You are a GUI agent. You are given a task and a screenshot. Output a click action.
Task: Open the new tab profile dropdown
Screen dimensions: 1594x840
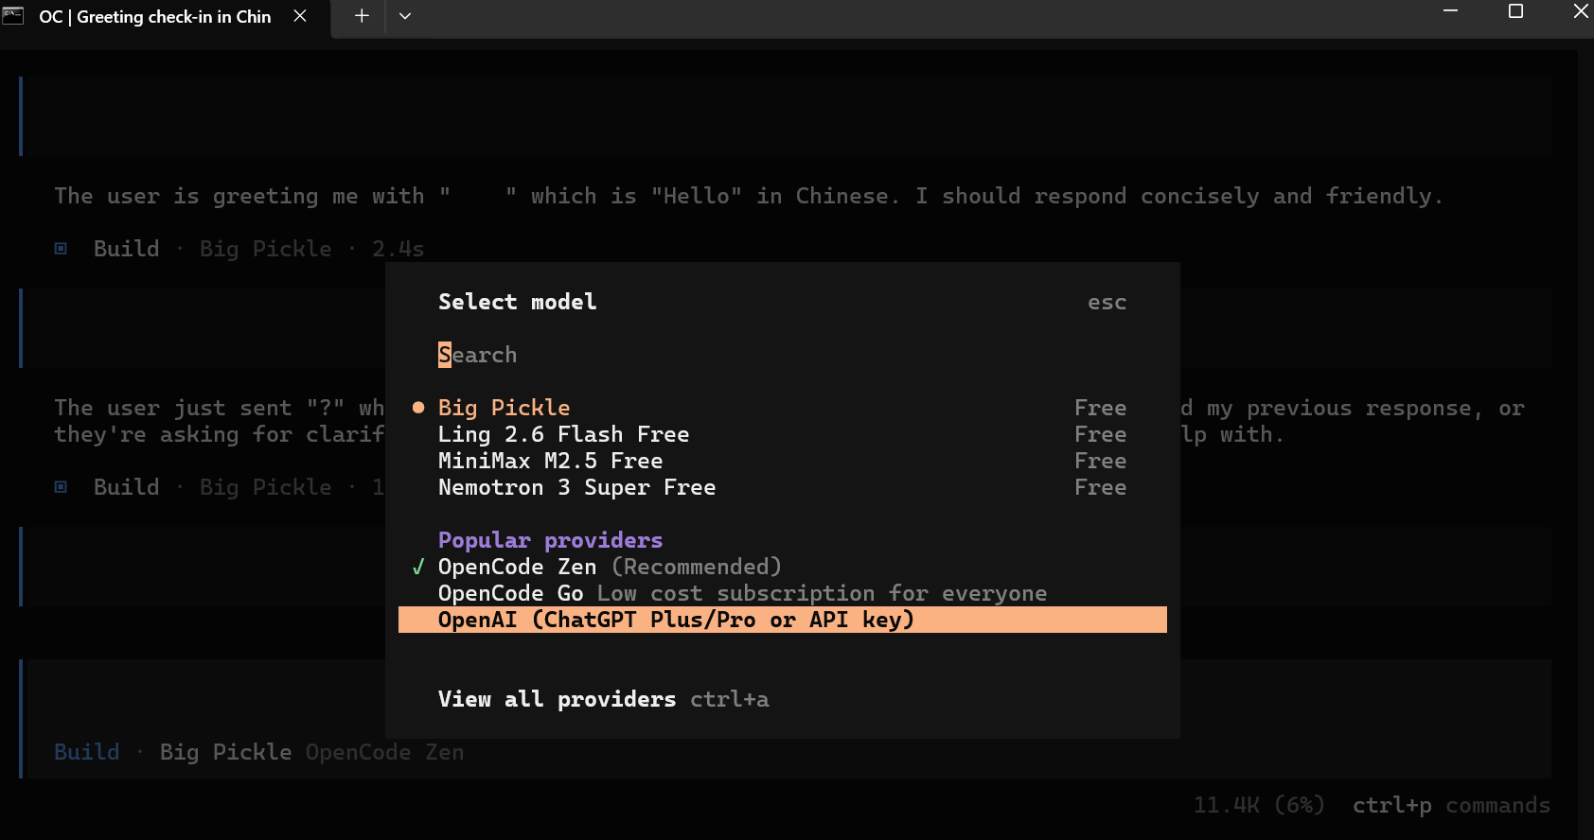point(405,16)
